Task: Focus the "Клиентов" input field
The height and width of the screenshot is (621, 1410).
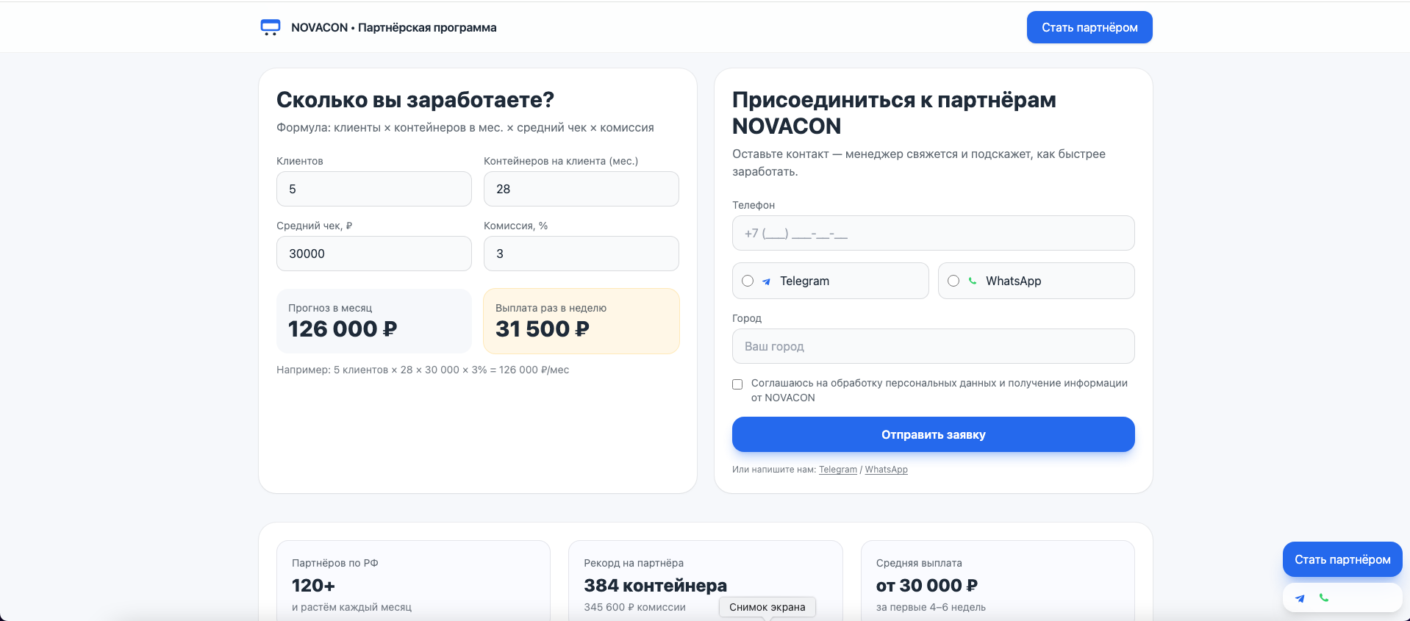Action: [x=373, y=189]
